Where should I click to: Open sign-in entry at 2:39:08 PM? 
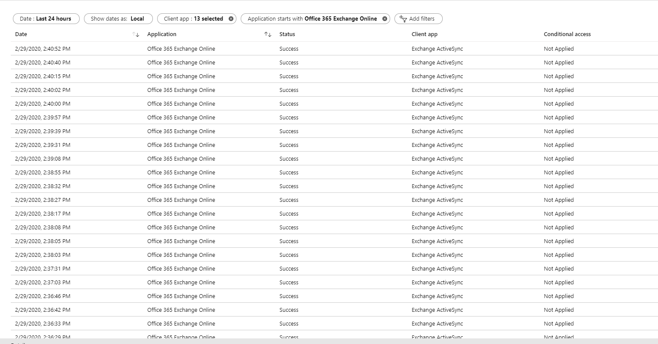(x=334, y=158)
